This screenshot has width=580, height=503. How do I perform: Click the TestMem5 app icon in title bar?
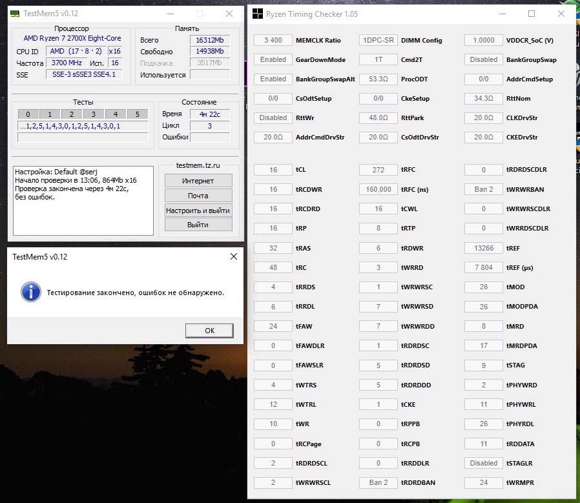(x=15, y=14)
